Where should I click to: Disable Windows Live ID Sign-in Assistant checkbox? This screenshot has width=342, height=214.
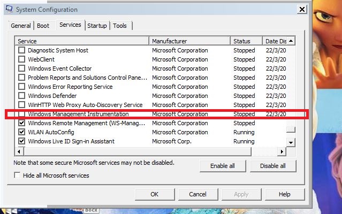point(21,141)
